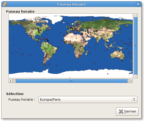This screenshot has height=121, width=144.
Task: Click the vertical scrollbar thumb beside map
Action: [136, 46]
